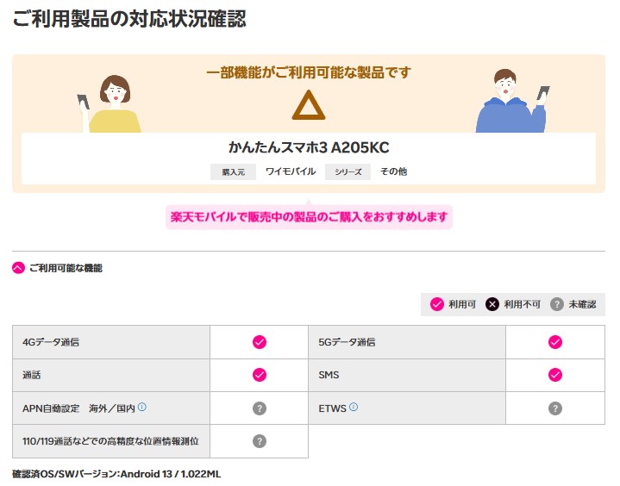Click the question mark for 110/119通話 位置情報測位
The height and width of the screenshot is (486, 620).
(259, 440)
